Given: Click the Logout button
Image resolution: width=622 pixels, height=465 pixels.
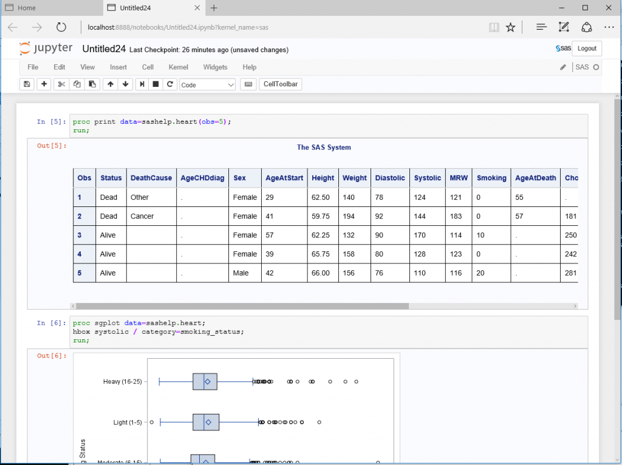Looking at the screenshot, I should click(x=587, y=49).
